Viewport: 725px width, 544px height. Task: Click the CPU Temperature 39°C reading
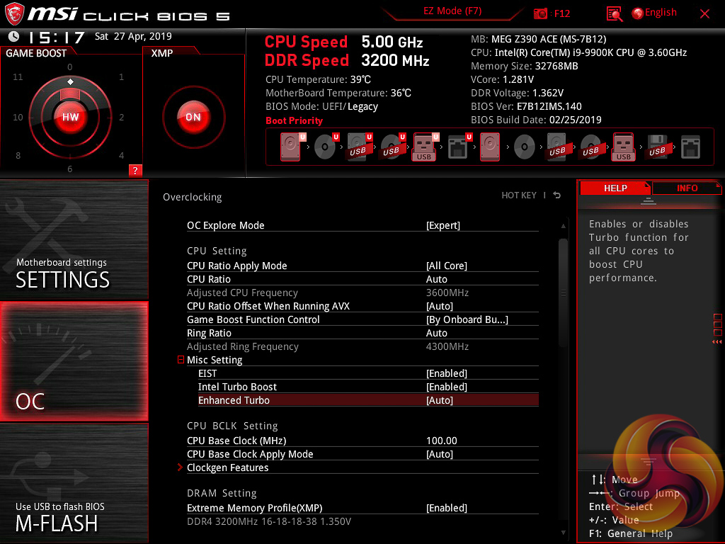[318, 79]
